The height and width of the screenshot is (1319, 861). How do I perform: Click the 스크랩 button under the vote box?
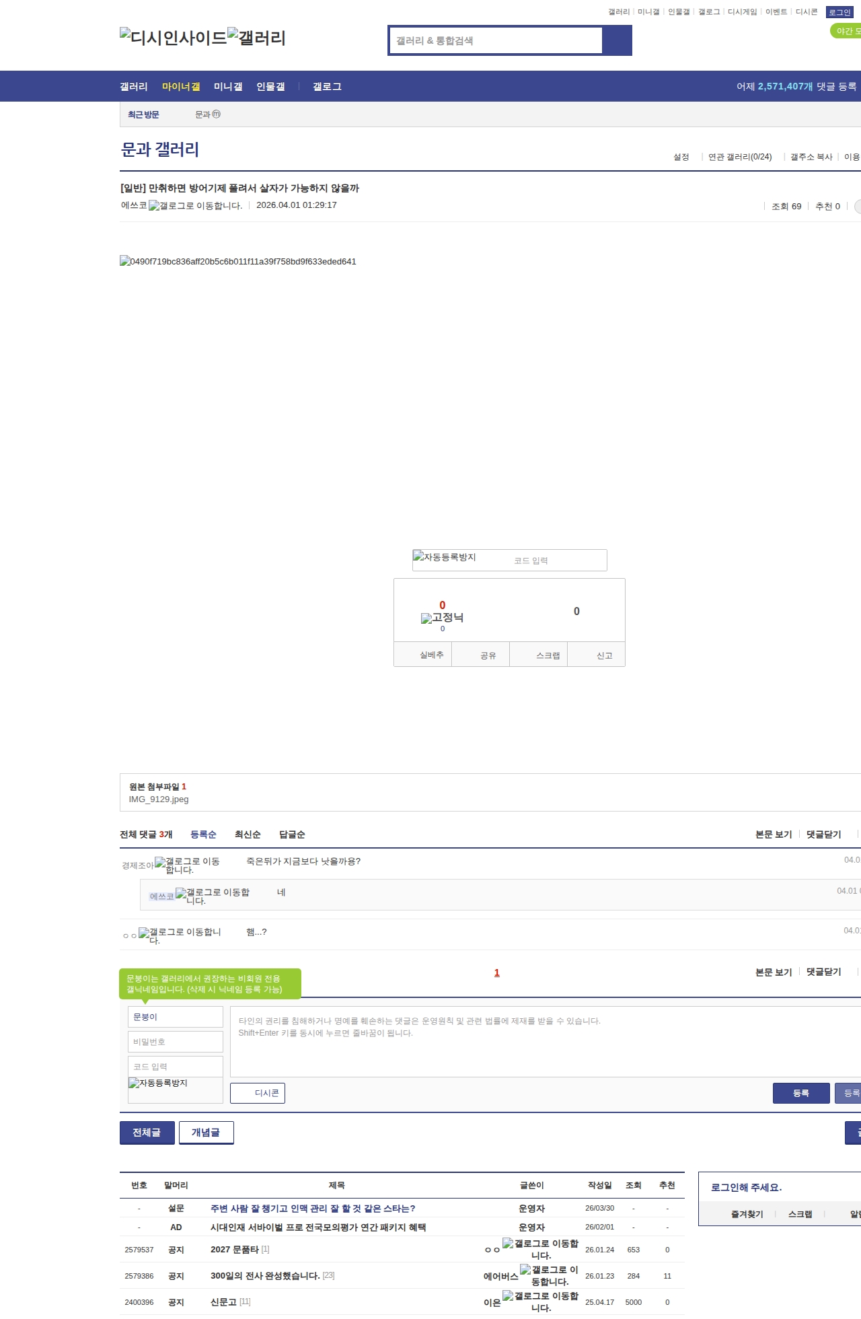point(539,655)
